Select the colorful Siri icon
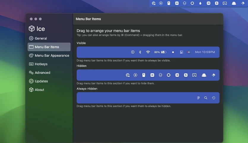This screenshot has width=248, height=143. pyautogui.click(x=189, y=52)
